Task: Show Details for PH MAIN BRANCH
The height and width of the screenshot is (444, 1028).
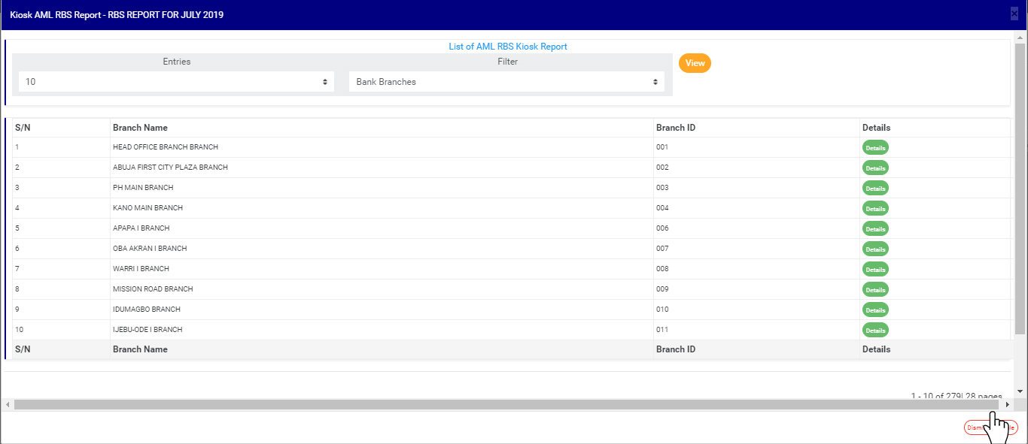Action: coord(875,189)
